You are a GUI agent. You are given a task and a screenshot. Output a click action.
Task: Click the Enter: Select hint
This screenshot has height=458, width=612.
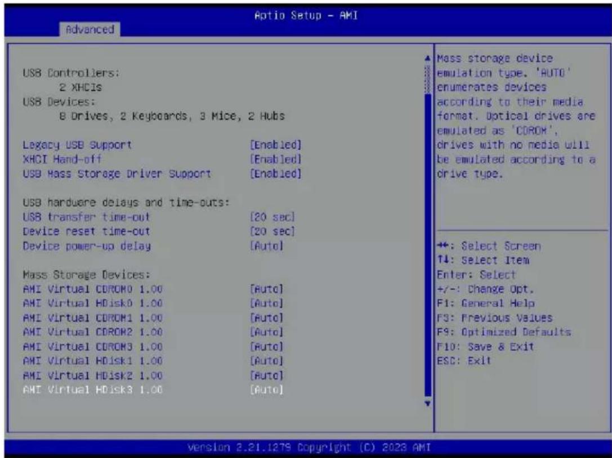[x=476, y=275]
